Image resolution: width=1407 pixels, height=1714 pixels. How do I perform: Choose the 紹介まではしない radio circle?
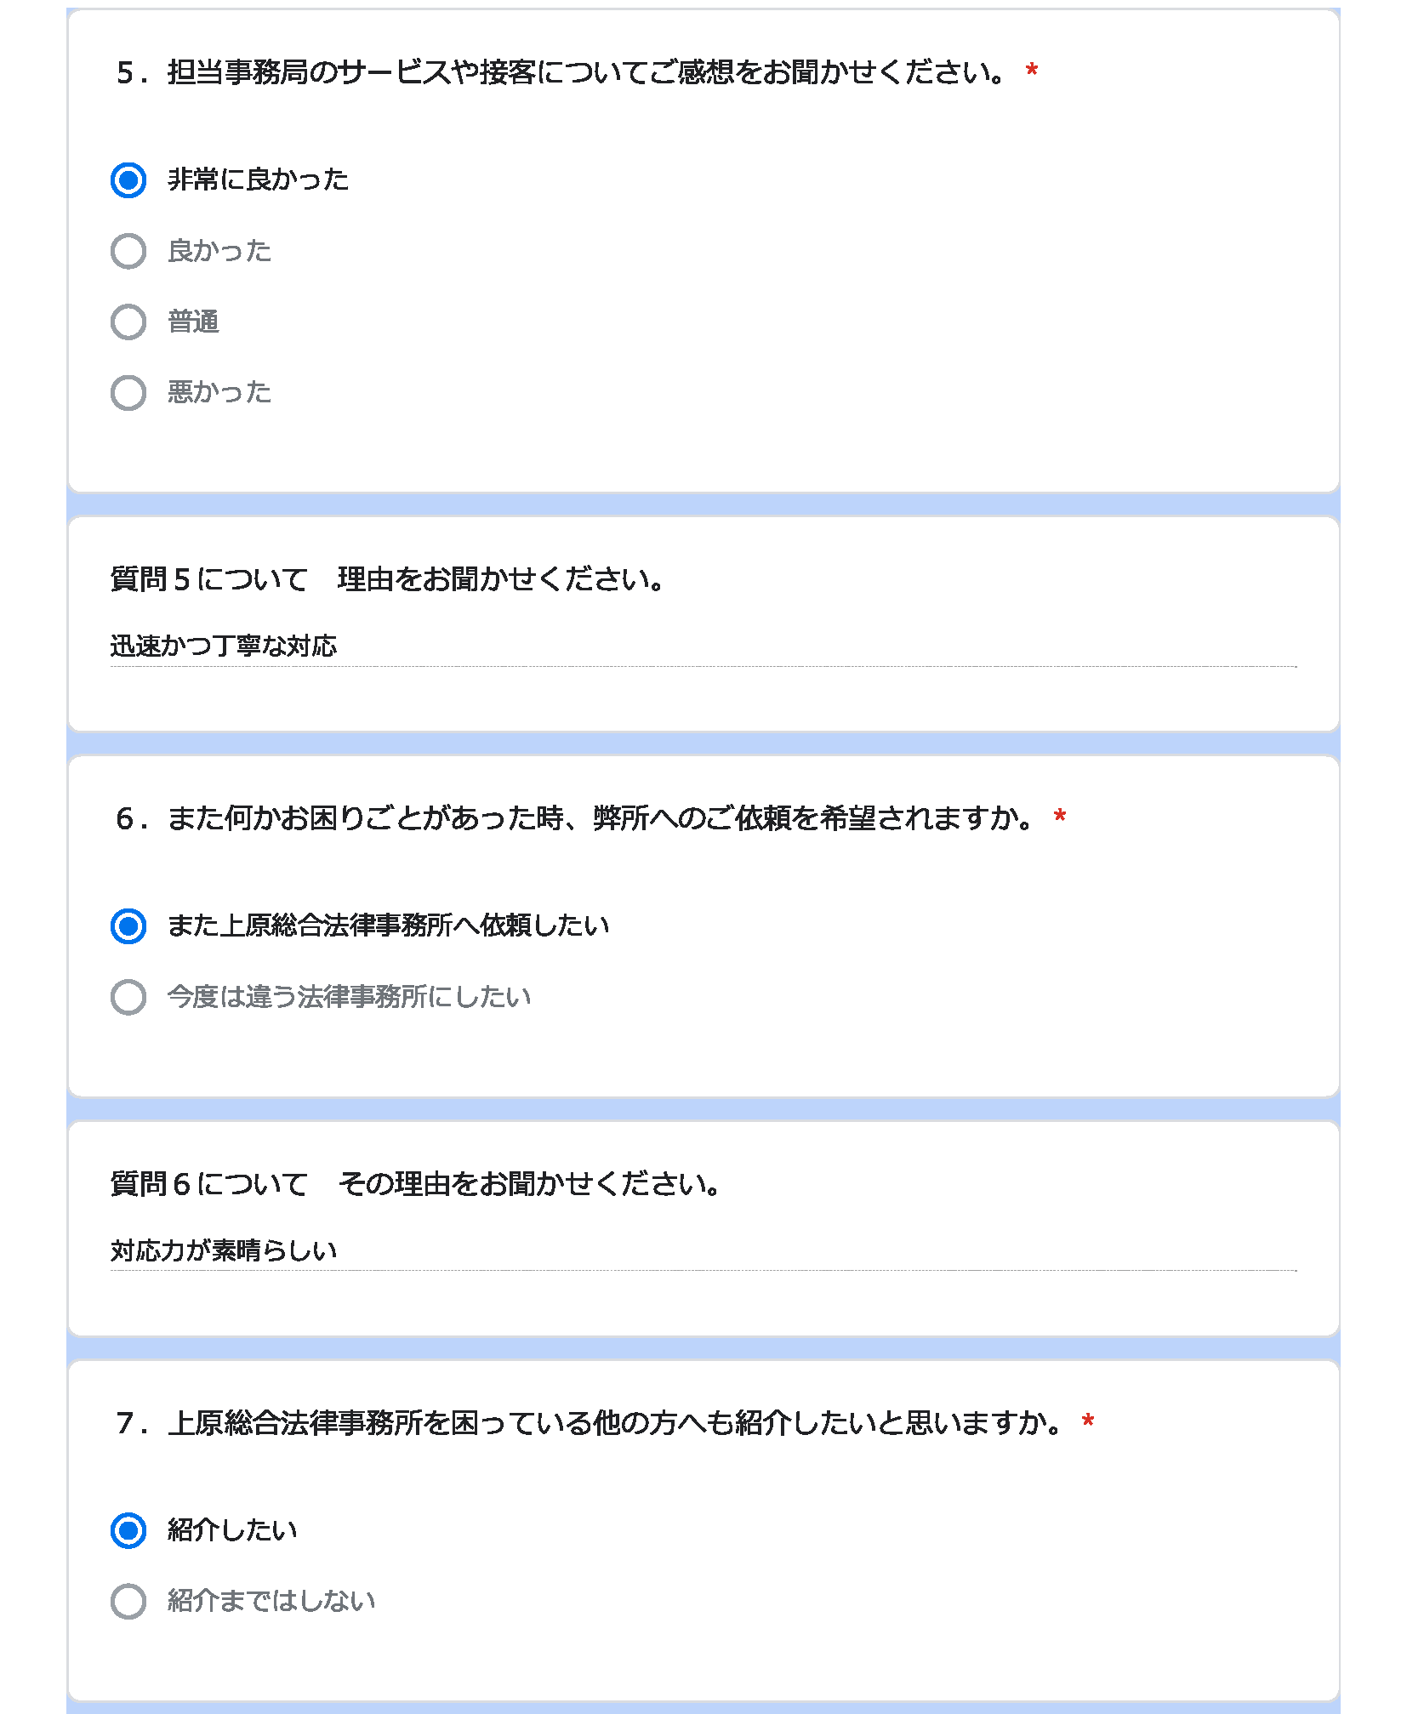tap(128, 1601)
